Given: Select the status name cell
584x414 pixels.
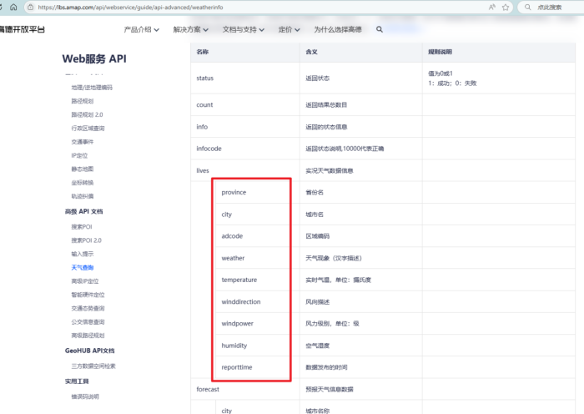Looking at the screenshot, I should click(x=245, y=78).
